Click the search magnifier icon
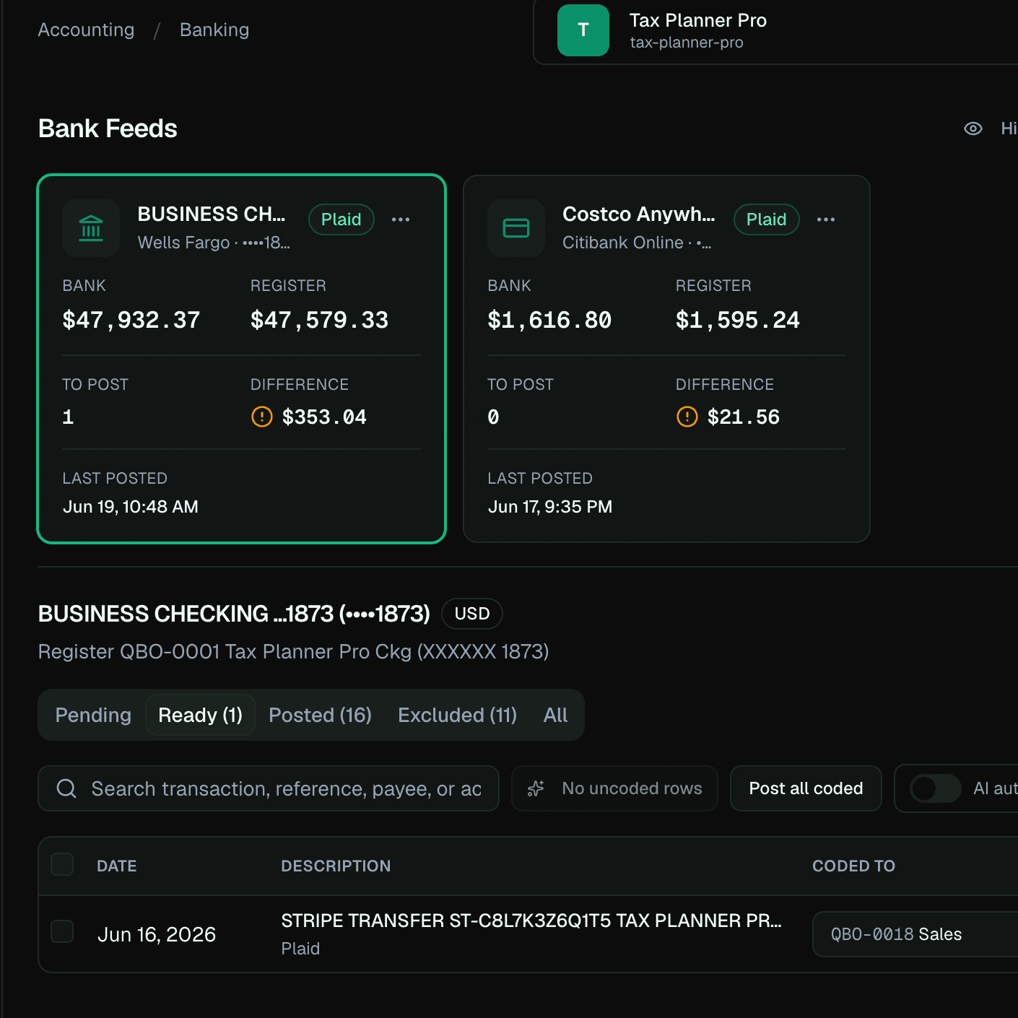Screen dimensions: 1018x1018 66,788
